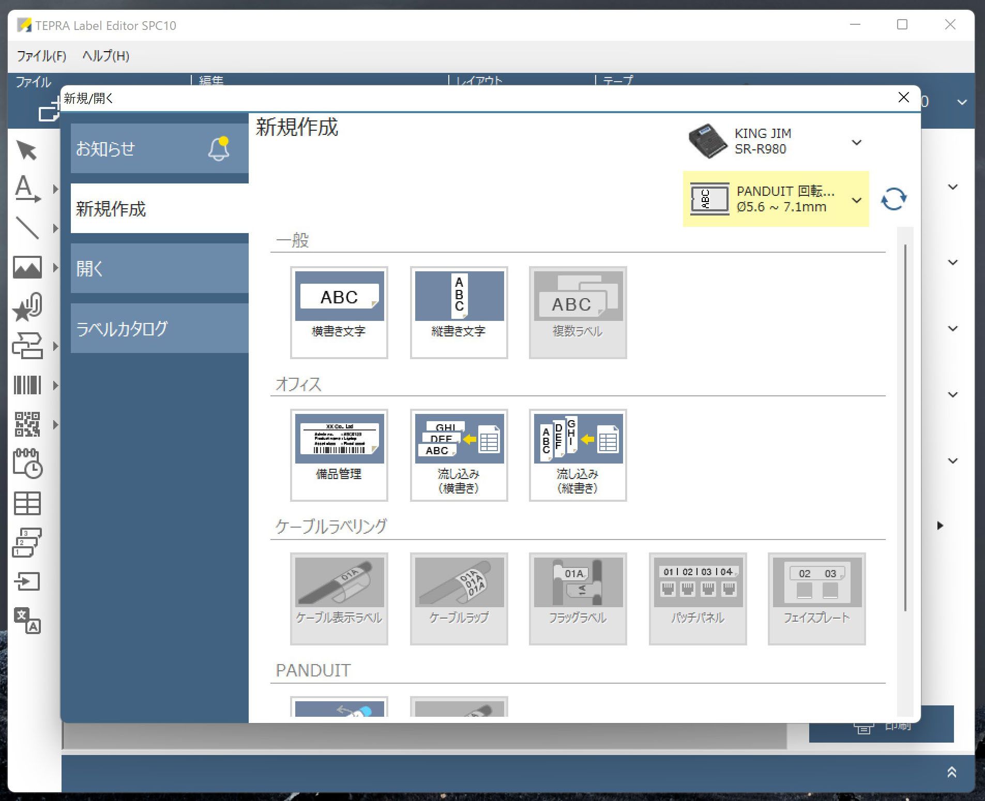Click the tape information refresh icon
The height and width of the screenshot is (801, 985).
pos(895,199)
